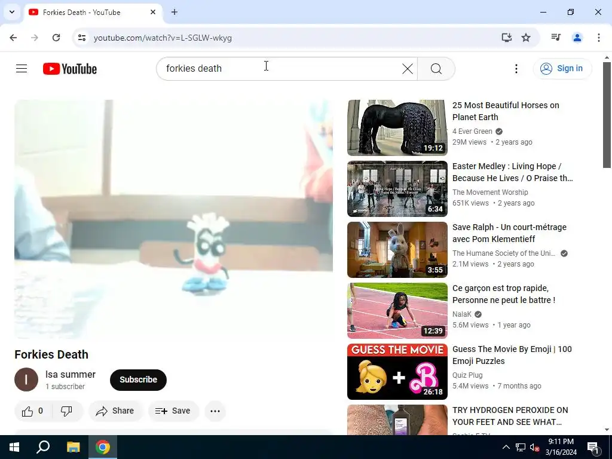Clear the search query with the X icon
Screen dimensions: 612x459
[x=408, y=69]
